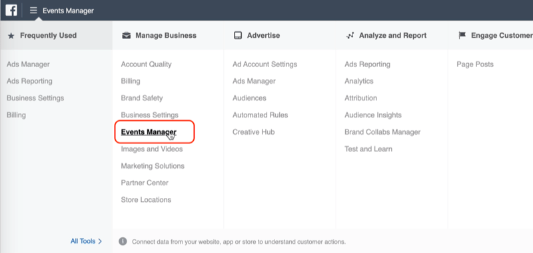Viewport: 533px width, 253px height.
Task: Go to Analytics
Action: [359, 81]
